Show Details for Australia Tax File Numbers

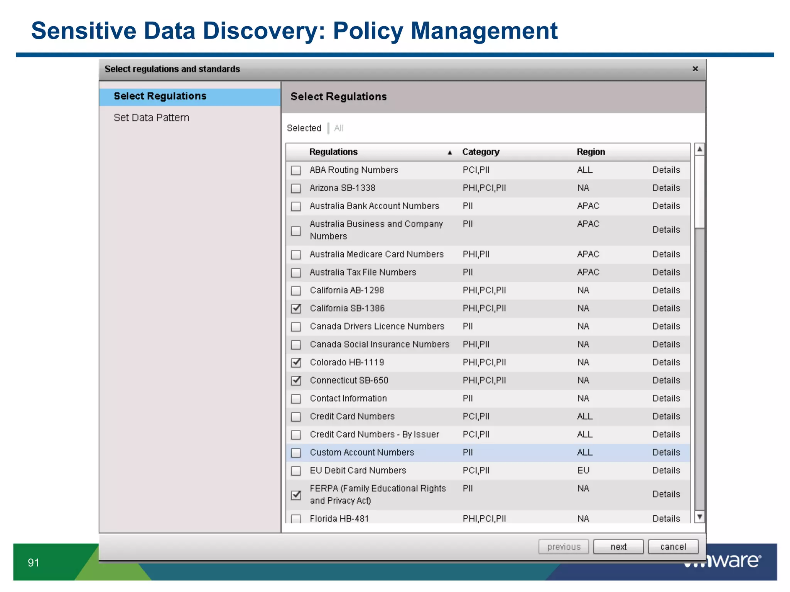(x=666, y=272)
